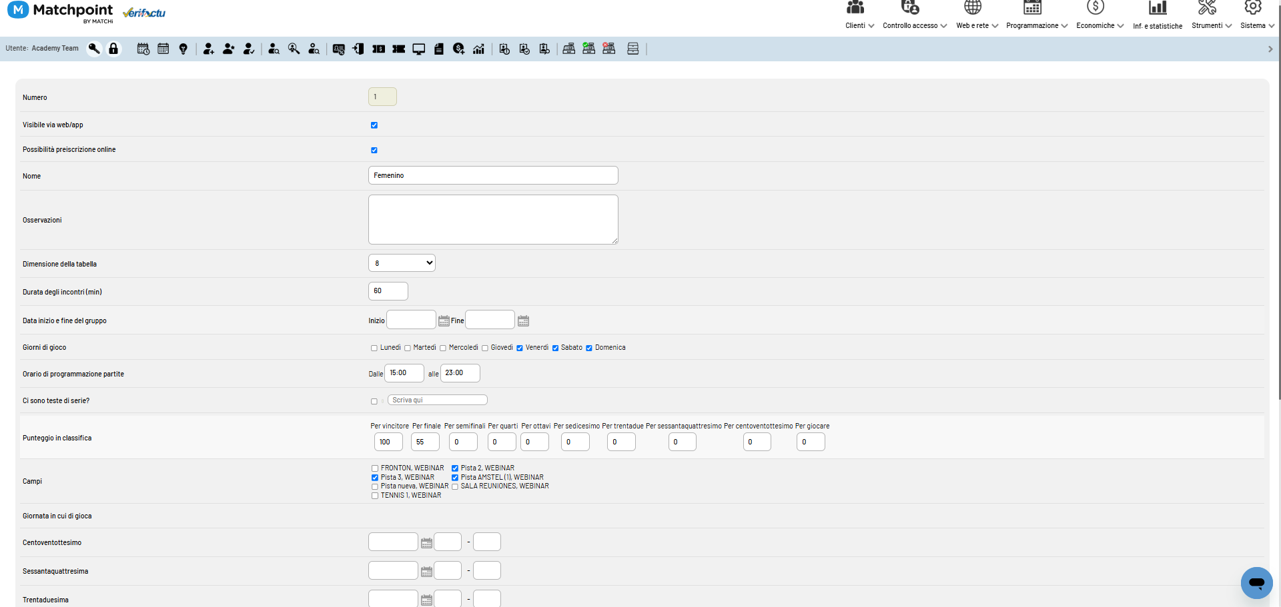Screen dimensions: 1281x607
Task: Click the Inizio date input field
Action: [411, 320]
